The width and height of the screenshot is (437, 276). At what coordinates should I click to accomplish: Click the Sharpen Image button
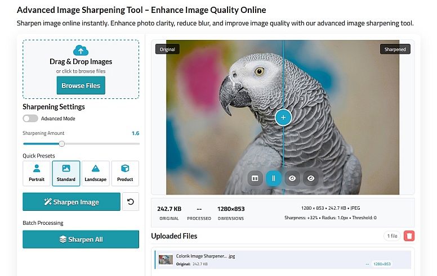pos(72,202)
